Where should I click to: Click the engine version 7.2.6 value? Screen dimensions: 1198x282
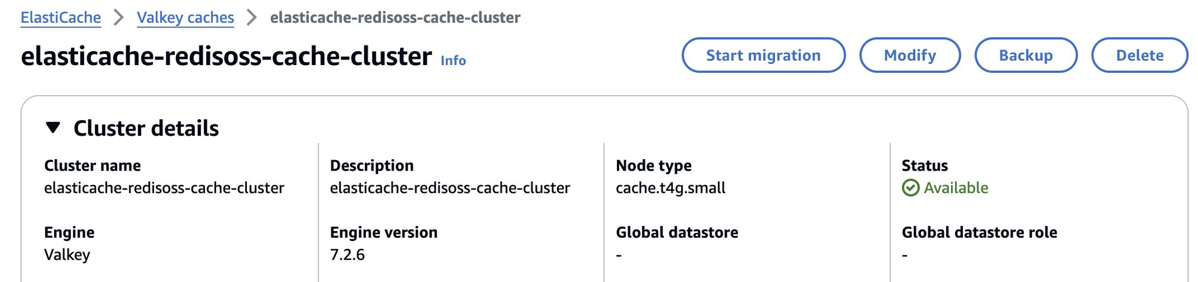347,255
